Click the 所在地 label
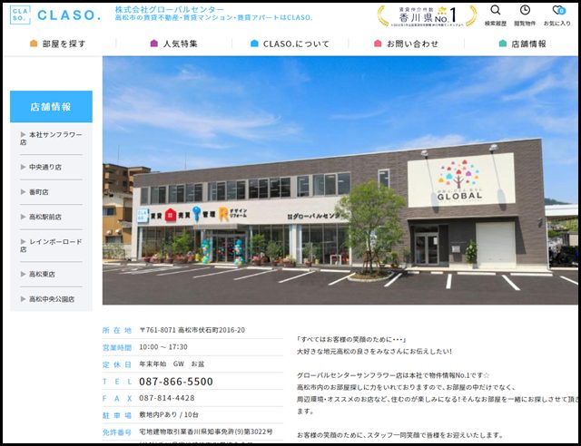The width and height of the screenshot is (581, 446). pyautogui.click(x=117, y=330)
